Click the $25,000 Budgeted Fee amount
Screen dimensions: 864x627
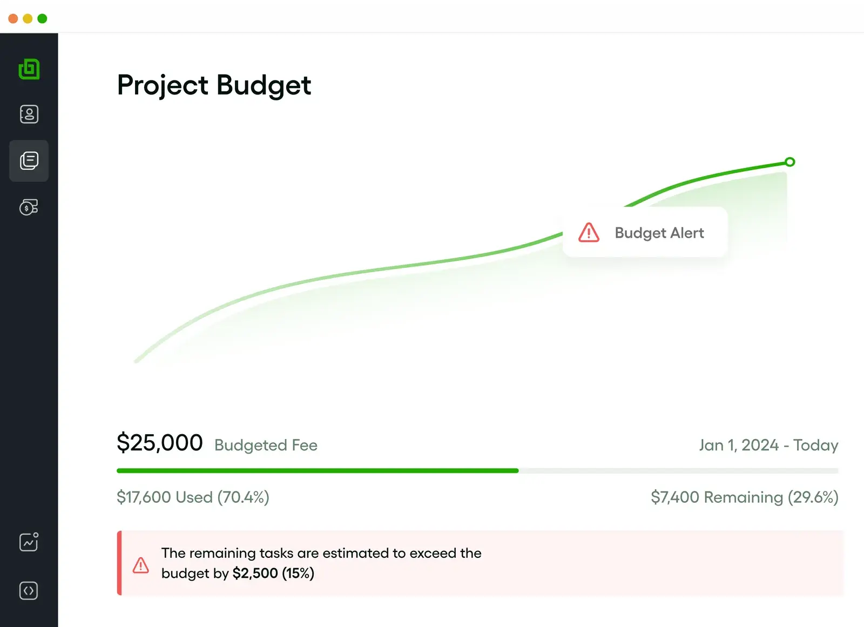point(160,443)
